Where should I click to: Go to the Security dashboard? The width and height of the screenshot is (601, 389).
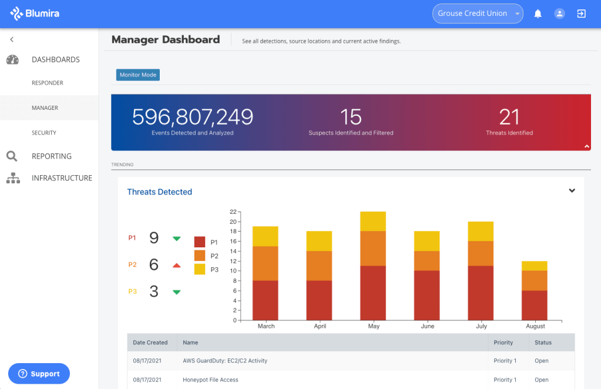click(44, 133)
